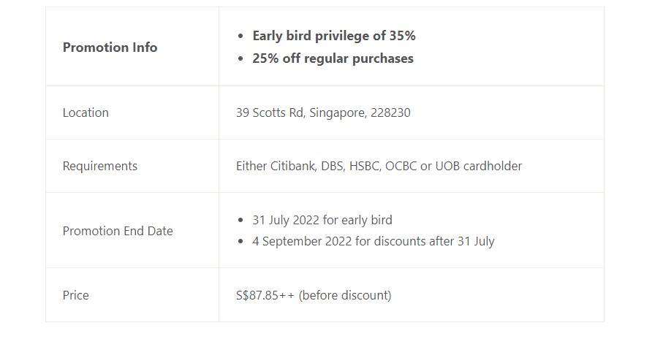Image resolution: width=663 pixels, height=347 pixels.
Task: Select the "Promotion End Date" row label
Action: (x=118, y=231)
